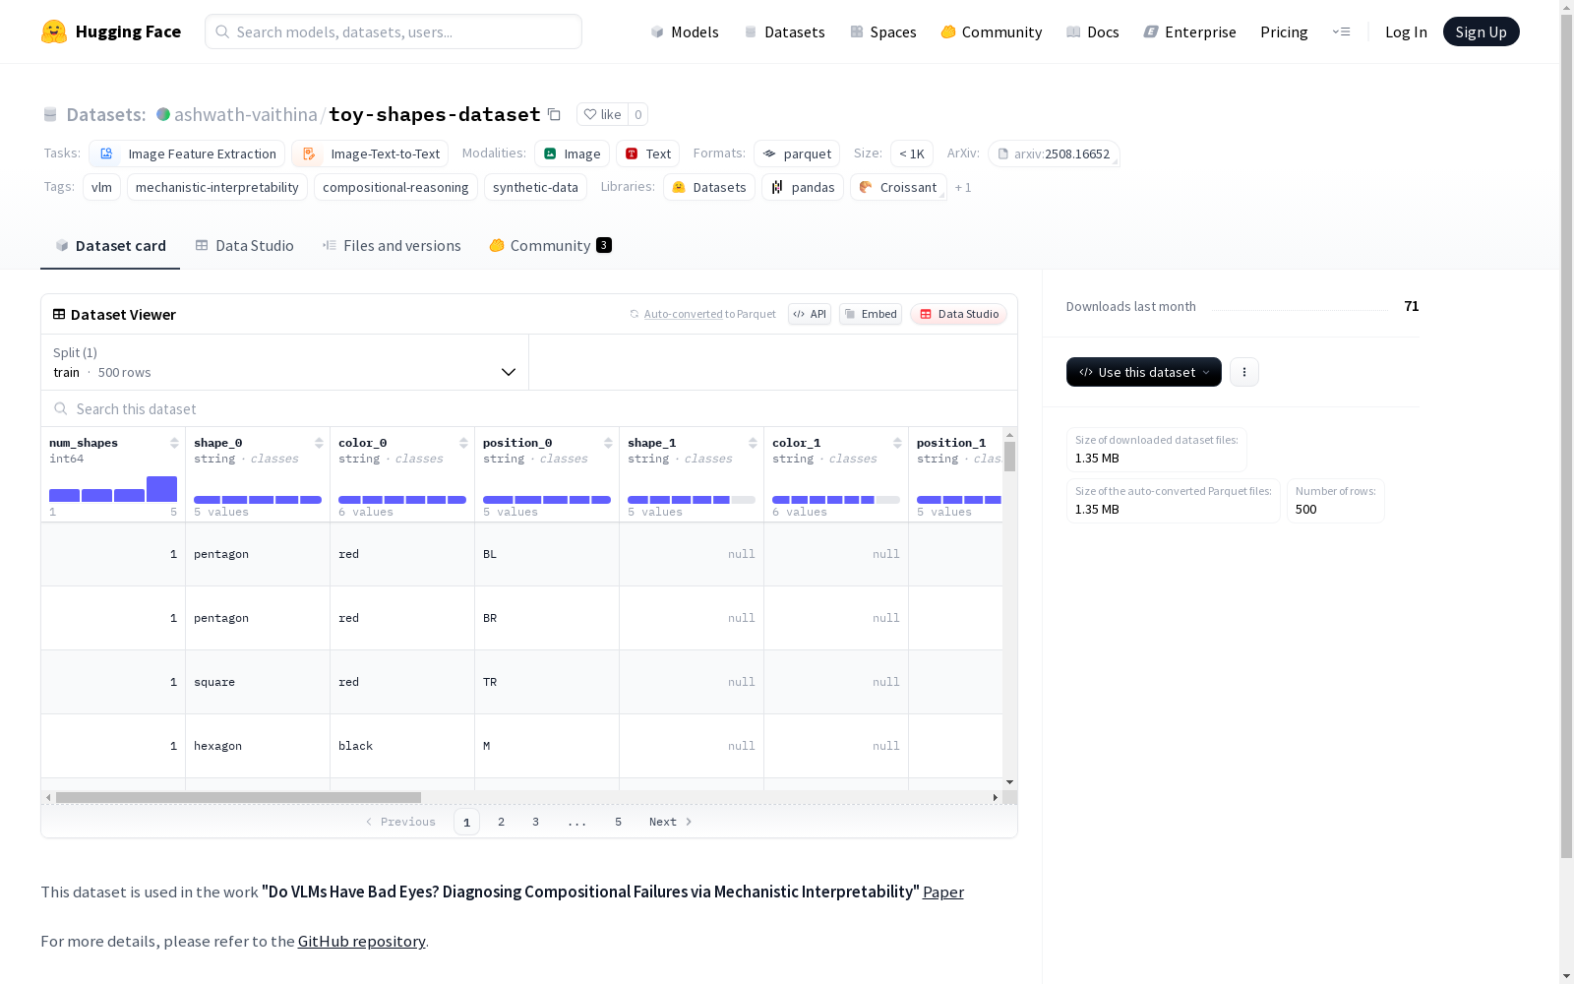
Task: Click the search models, datasets, users field
Action: coord(393,31)
